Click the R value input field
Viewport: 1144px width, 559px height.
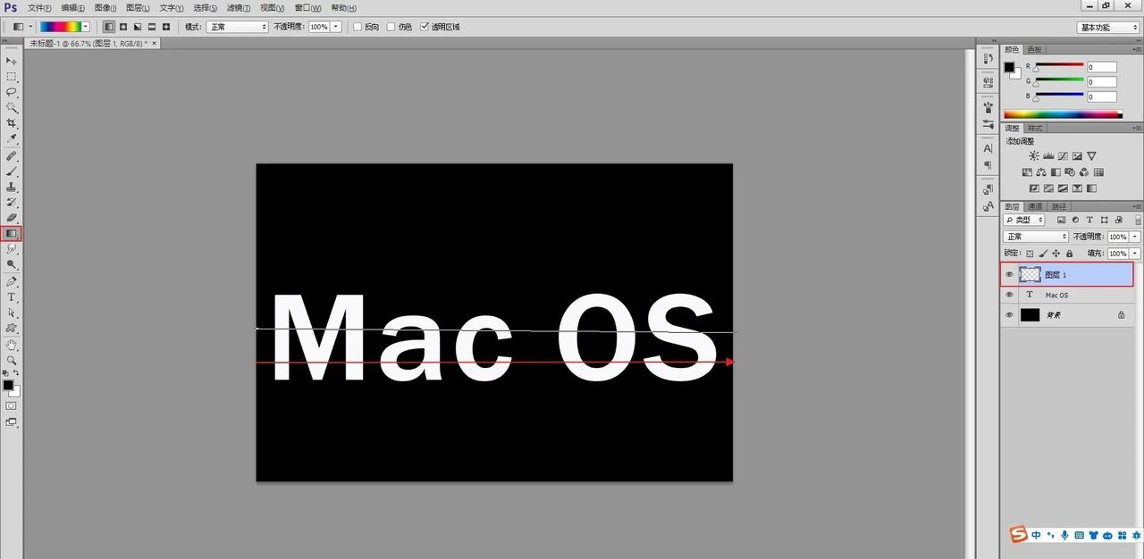[1102, 67]
